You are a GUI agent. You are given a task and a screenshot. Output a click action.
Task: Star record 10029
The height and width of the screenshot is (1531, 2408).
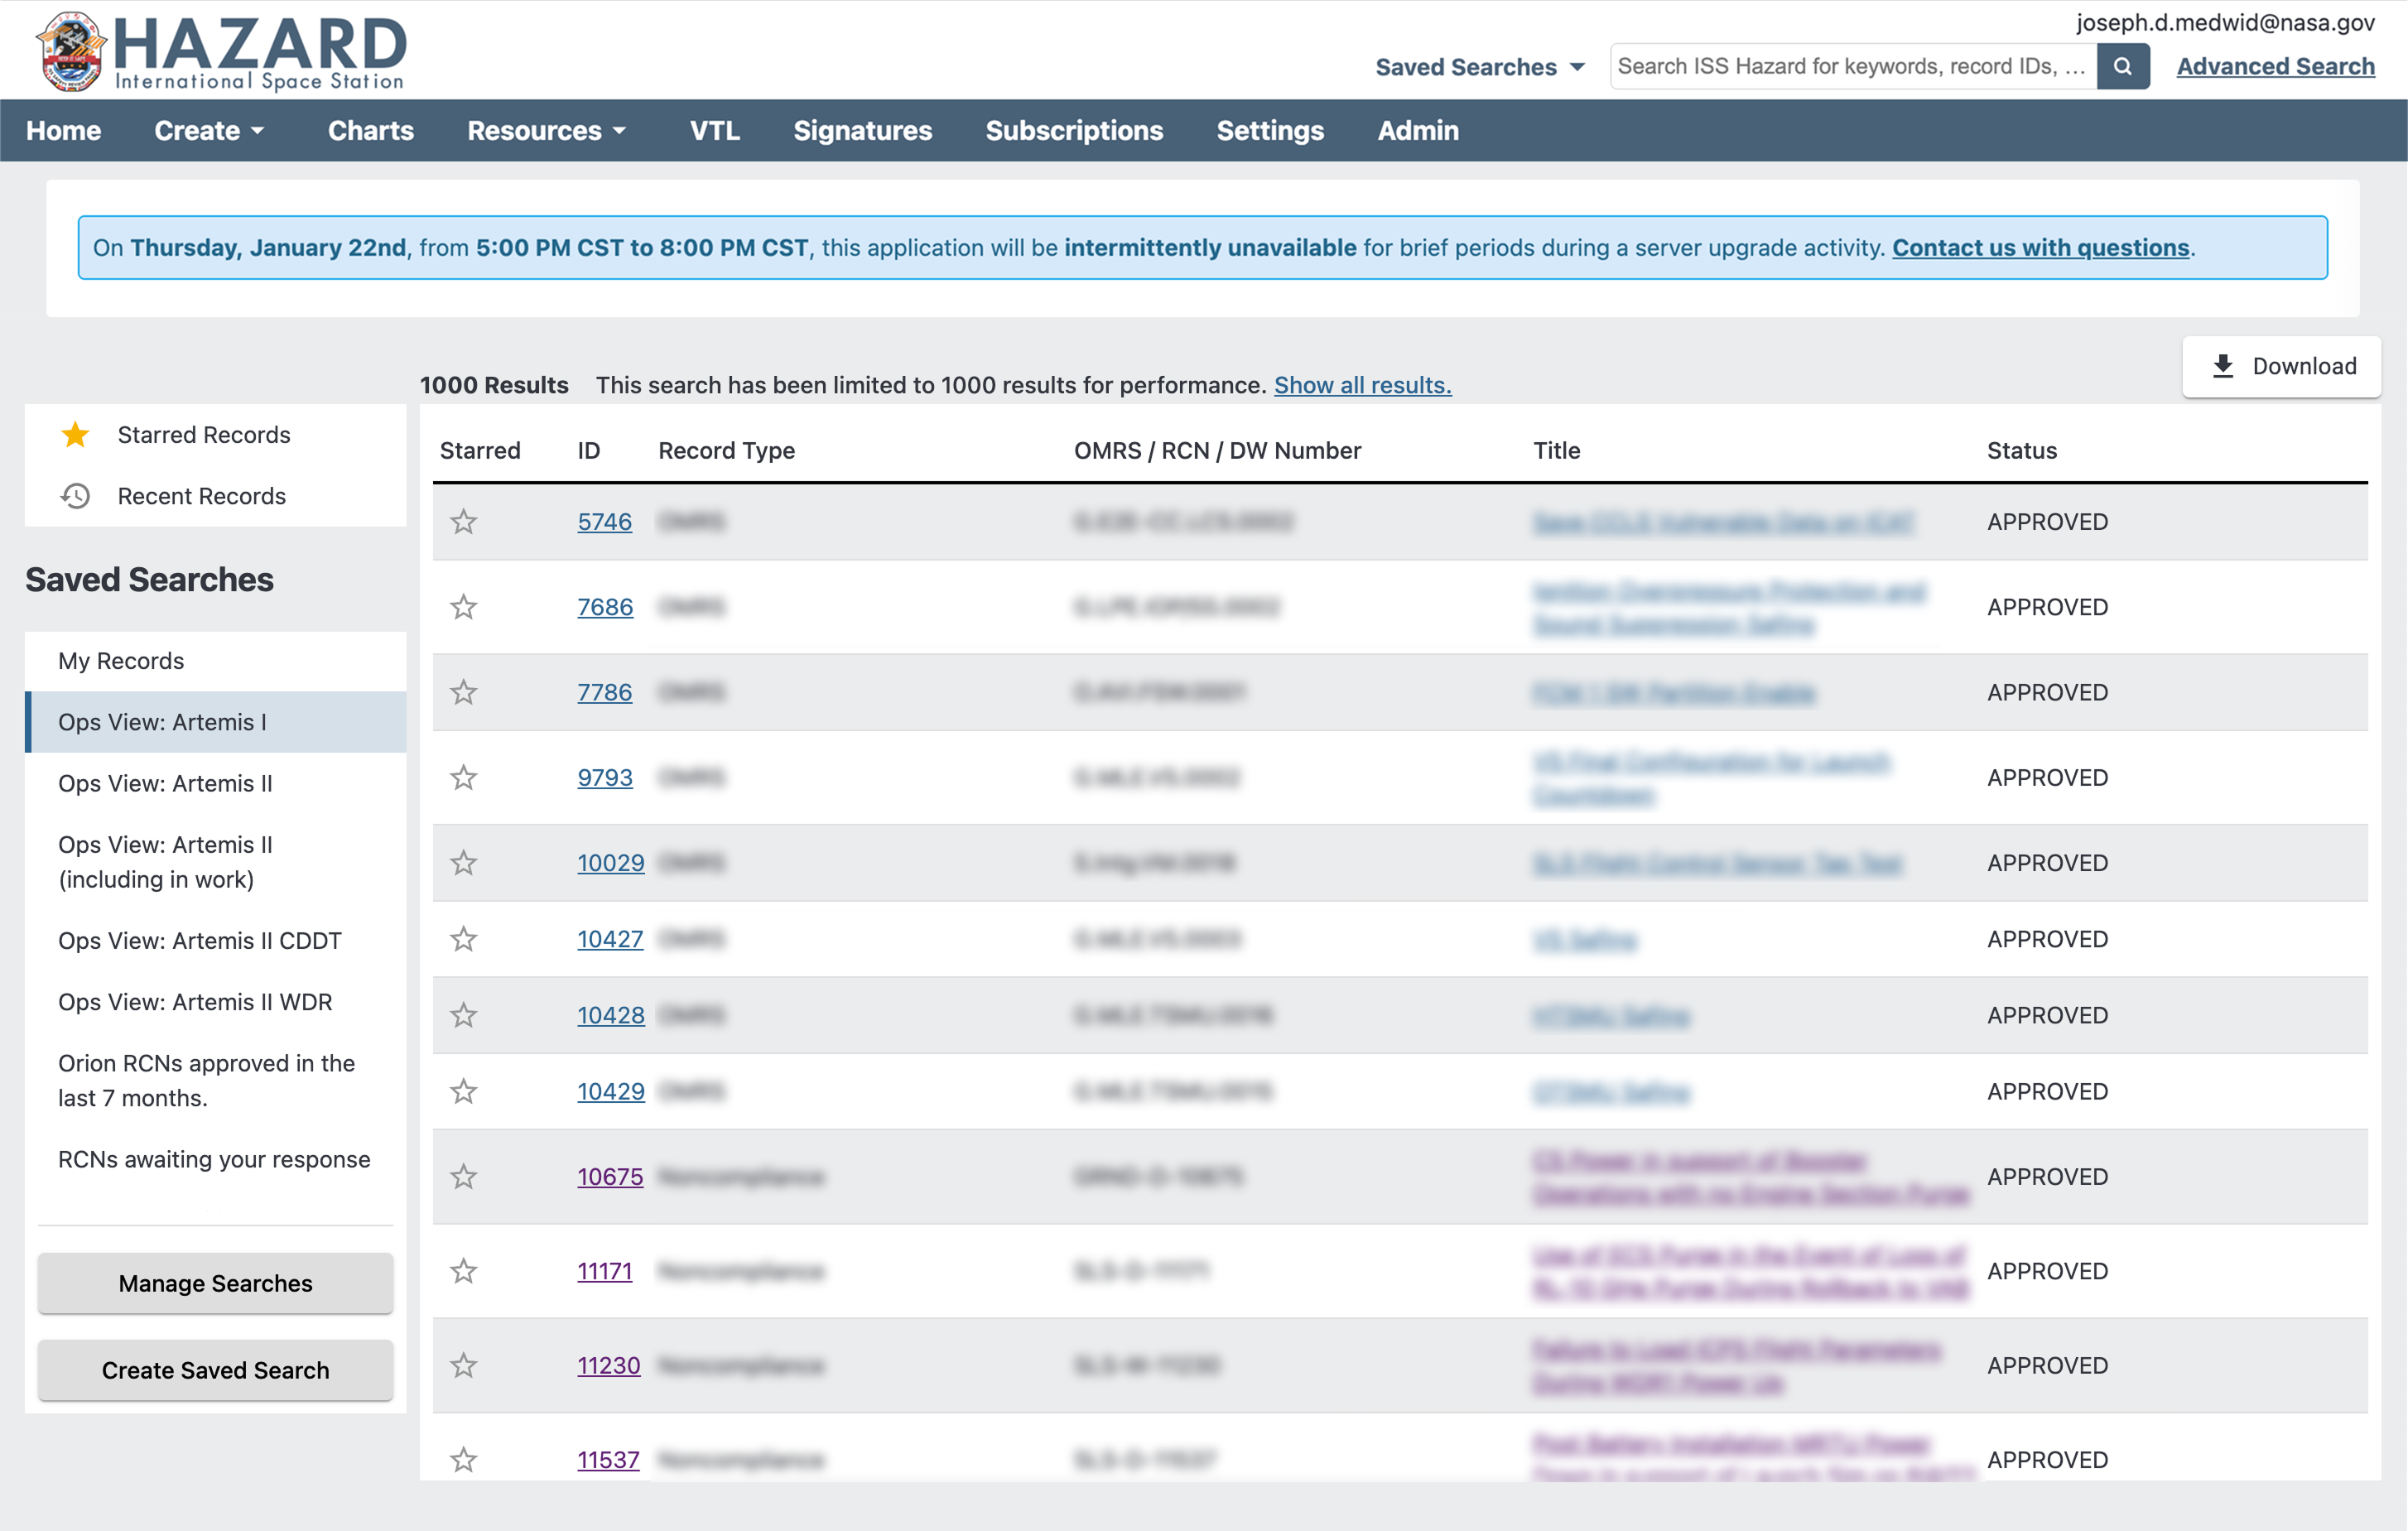(x=463, y=863)
